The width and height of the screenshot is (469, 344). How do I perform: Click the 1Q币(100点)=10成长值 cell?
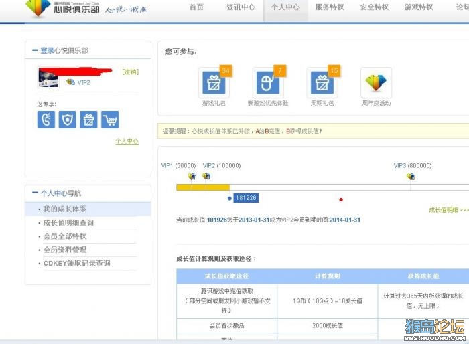click(328, 301)
